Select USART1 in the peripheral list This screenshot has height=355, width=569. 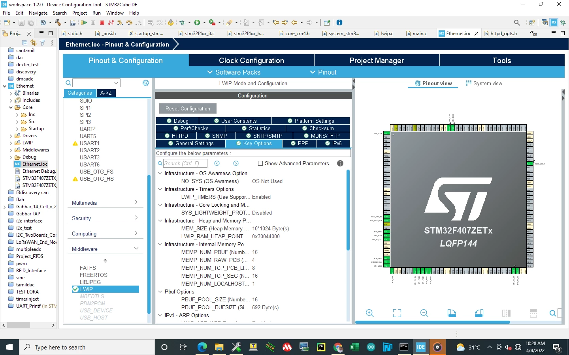click(x=90, y=143)
